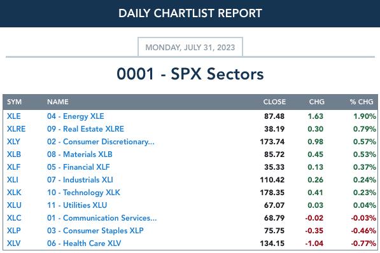The image size is (380, 253).
Task: Sort by the SYM column header
Action: pos(14,102)
